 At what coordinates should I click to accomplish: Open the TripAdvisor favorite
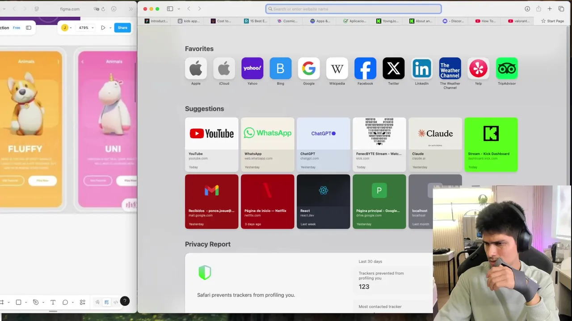[x=507, y=68]
